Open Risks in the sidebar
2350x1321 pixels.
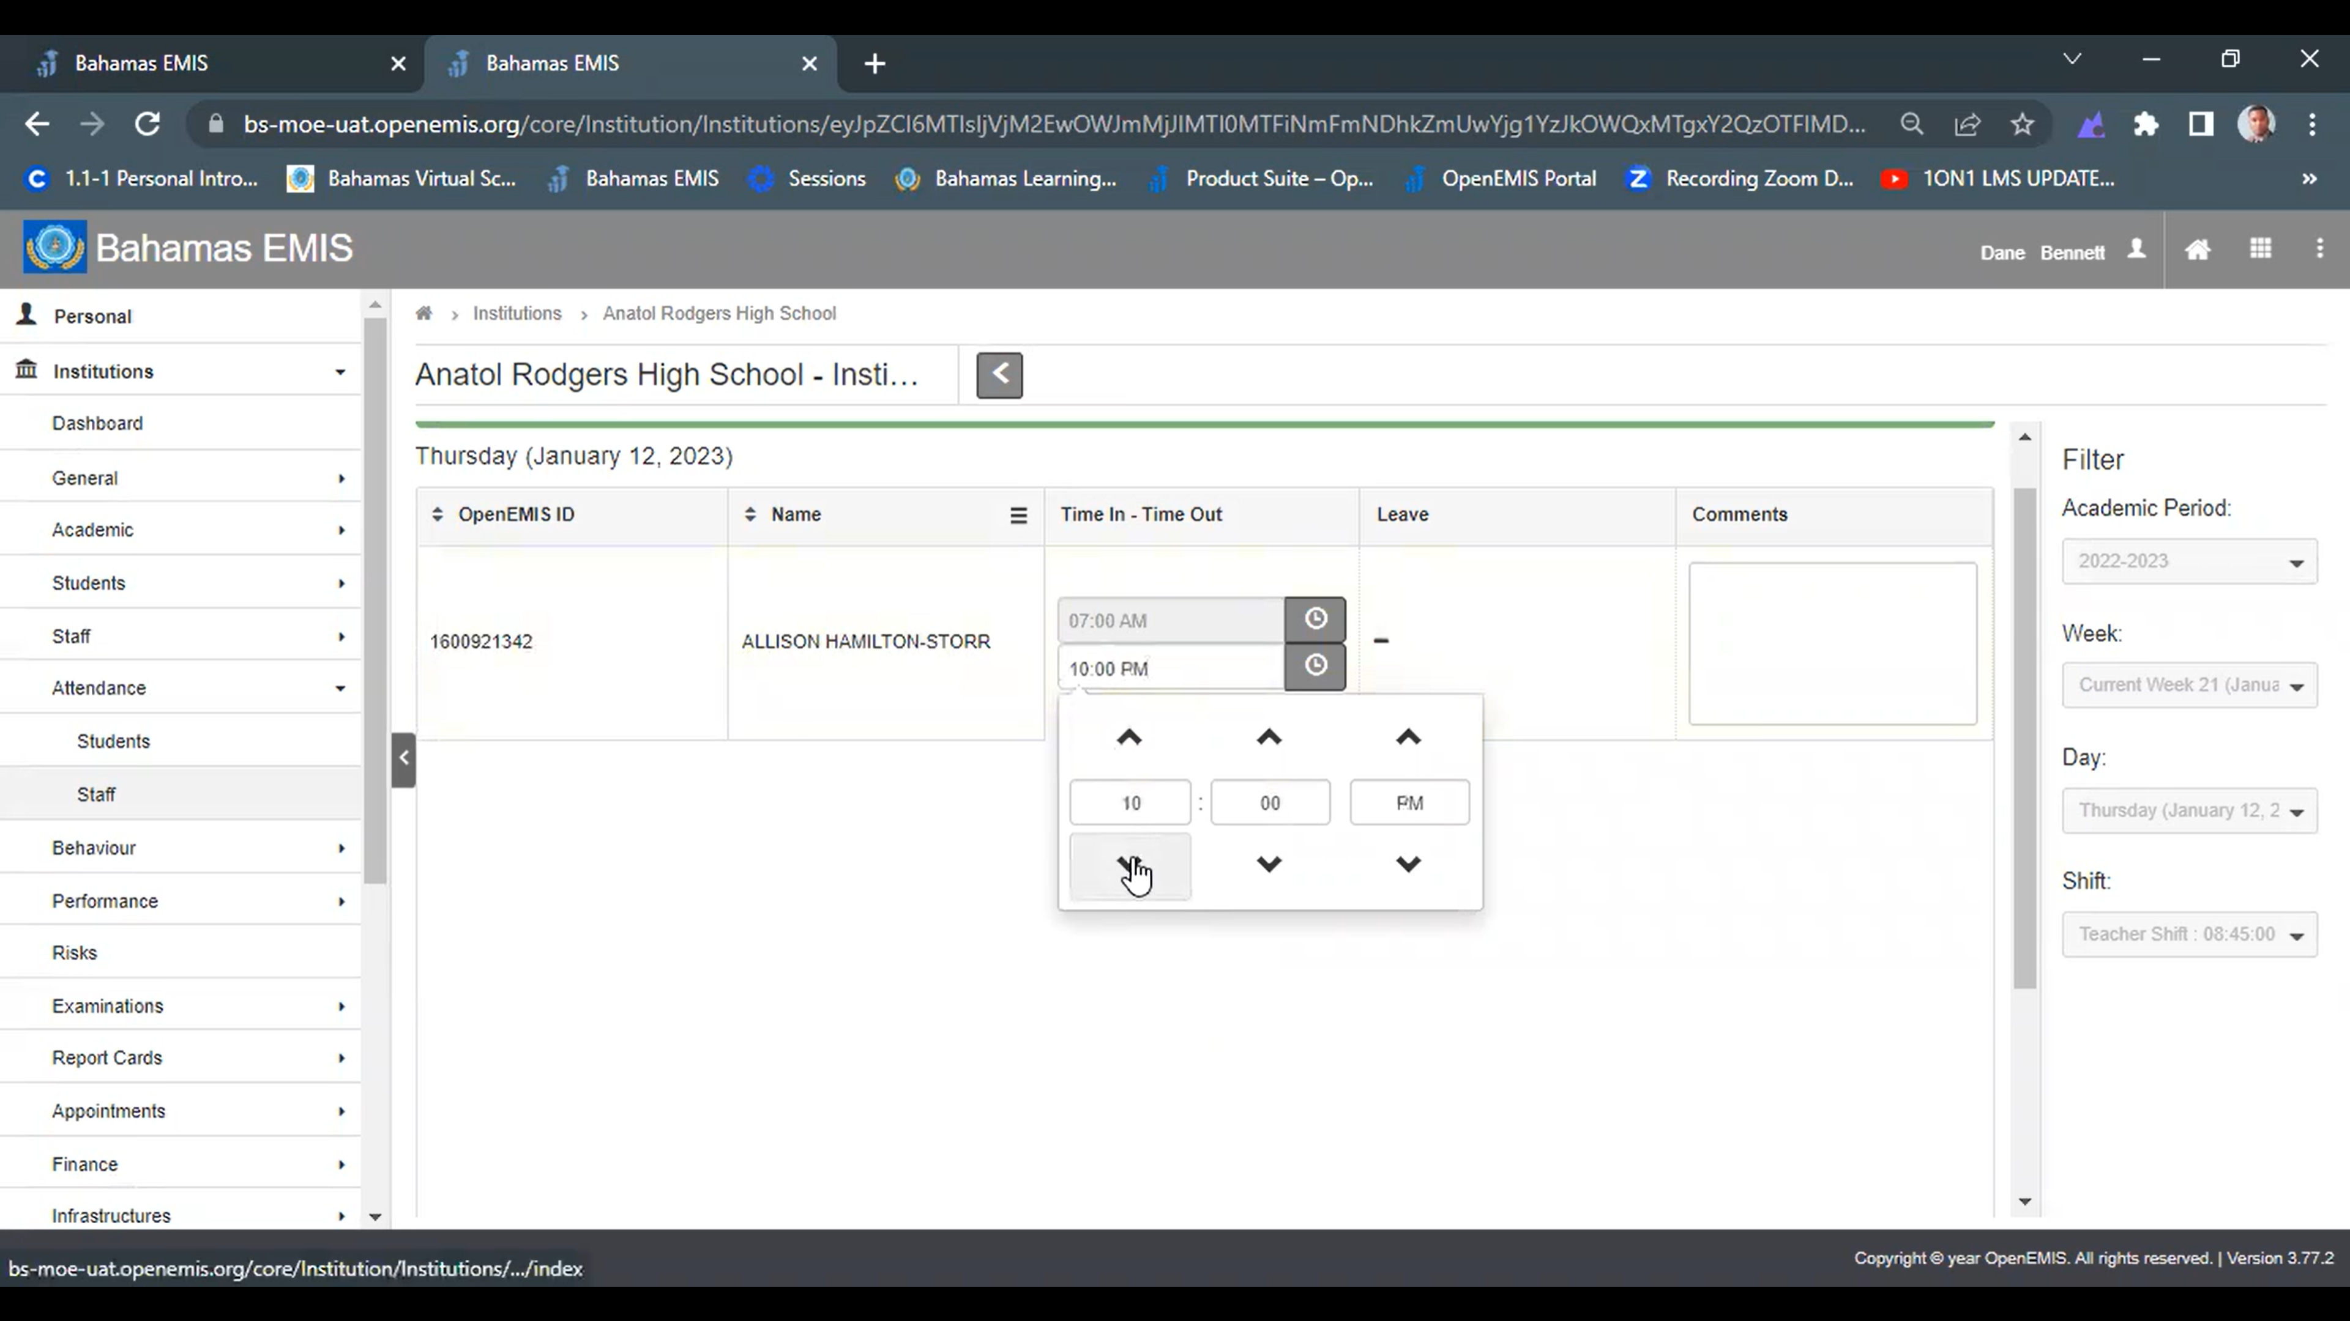click(x=181, y=953)
